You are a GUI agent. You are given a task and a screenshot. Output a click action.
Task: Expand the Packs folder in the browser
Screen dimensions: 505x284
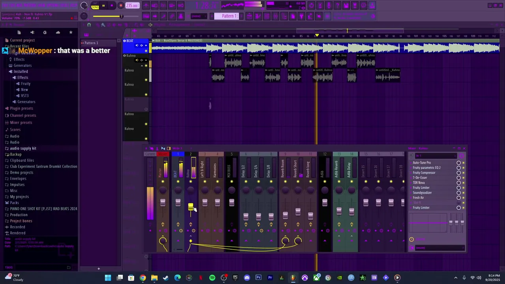click(x=14, y=203)
